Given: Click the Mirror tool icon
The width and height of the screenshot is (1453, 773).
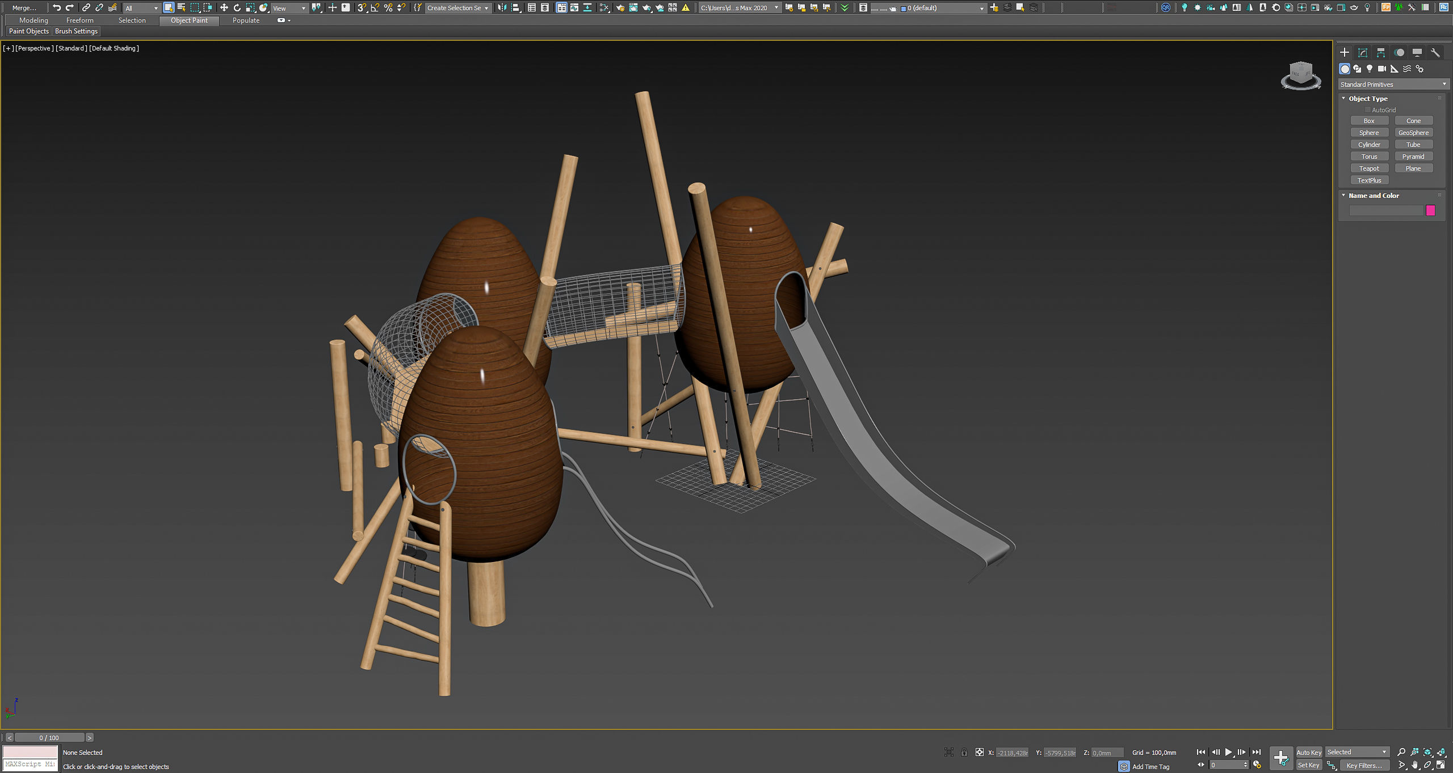Looking at the screenshot, I should (x=502, y=7).
